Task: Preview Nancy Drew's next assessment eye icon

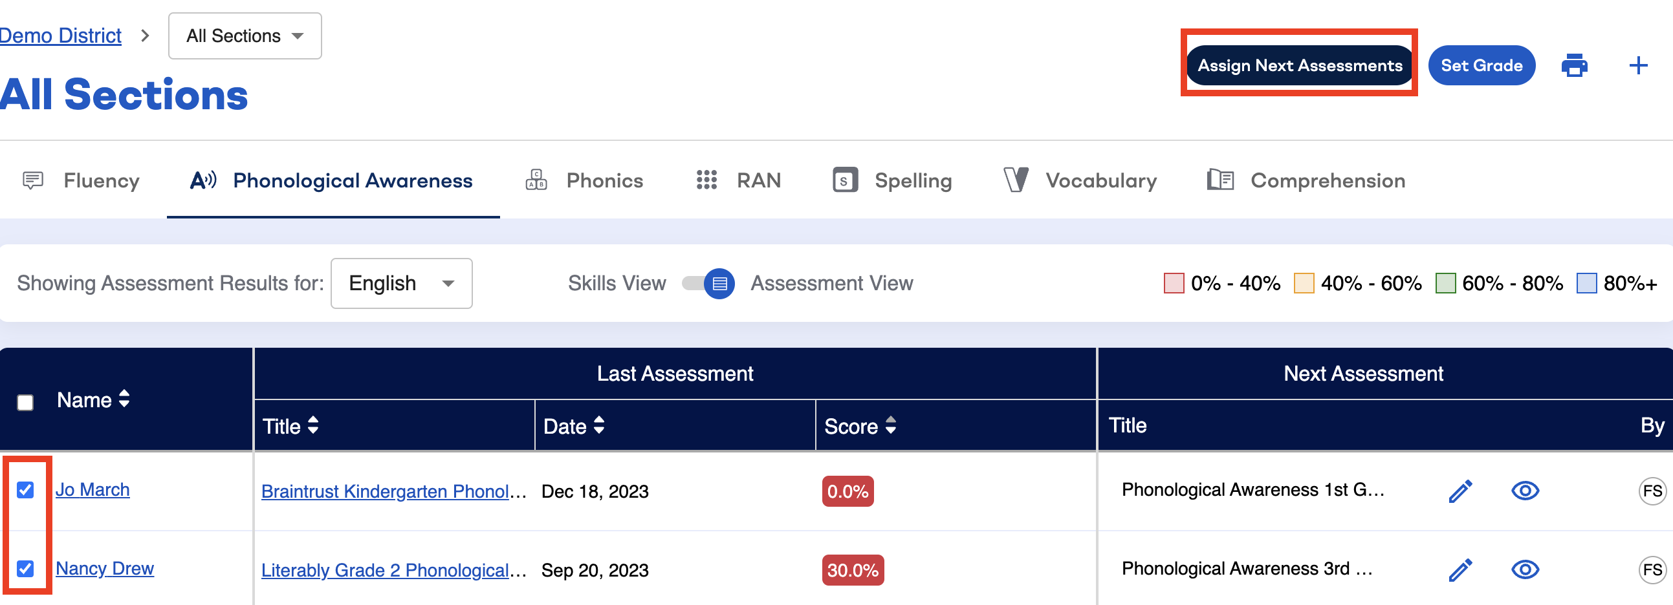Action: point(1524,570)
